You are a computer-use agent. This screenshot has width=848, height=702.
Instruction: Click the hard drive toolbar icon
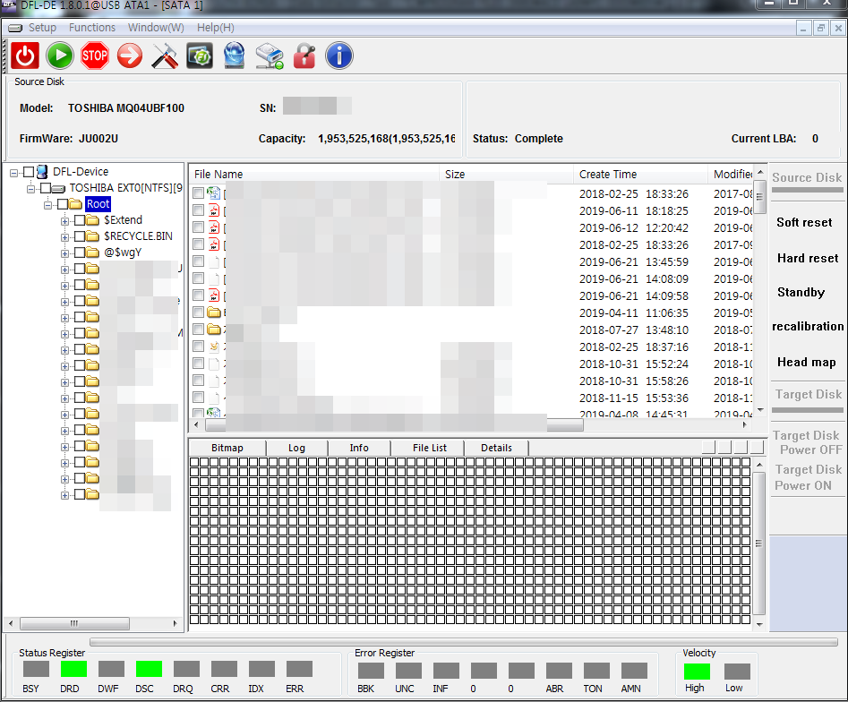[270, 56]
